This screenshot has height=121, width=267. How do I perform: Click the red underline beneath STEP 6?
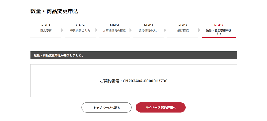219,37
